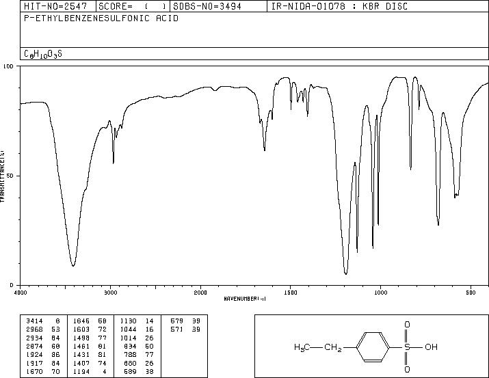Select the 2874 row in peak table
Image resolution: width=489 pixels, height=378 pixels.
[x=43, y=346]
